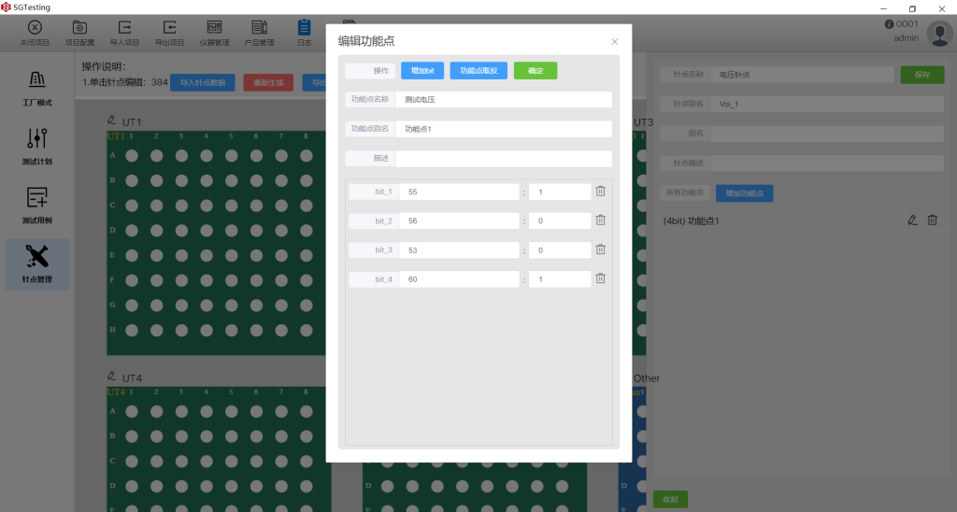Delete 功能点1 from the right panel list
This screenshot has width=957, height=512.
coord(932,220)
